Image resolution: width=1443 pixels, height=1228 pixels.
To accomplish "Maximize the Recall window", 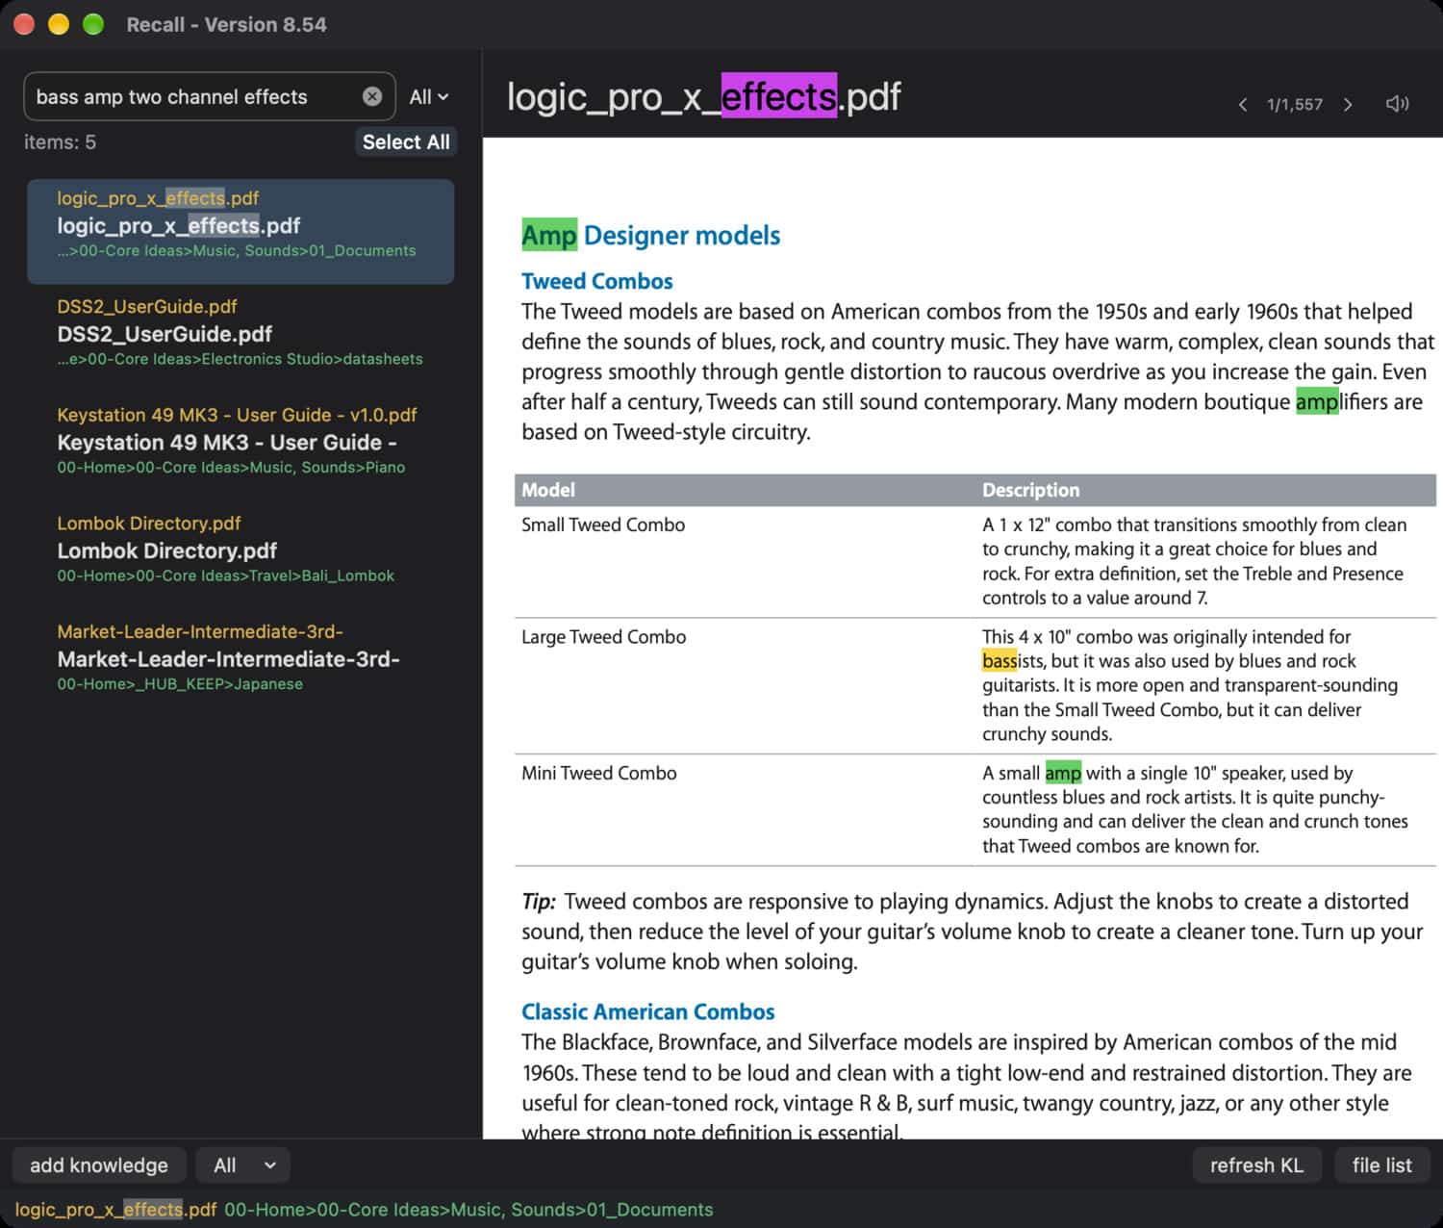I will pyautogui.click(x=93, y=24).
